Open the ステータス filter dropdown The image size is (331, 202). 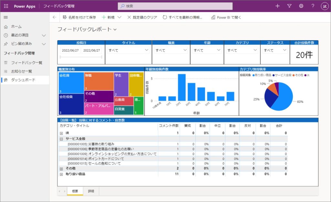(275, 50)
